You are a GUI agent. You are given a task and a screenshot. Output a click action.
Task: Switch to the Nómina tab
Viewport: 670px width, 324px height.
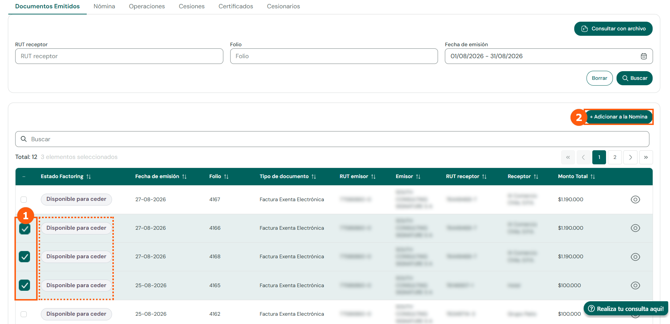(x=104, y=7)
